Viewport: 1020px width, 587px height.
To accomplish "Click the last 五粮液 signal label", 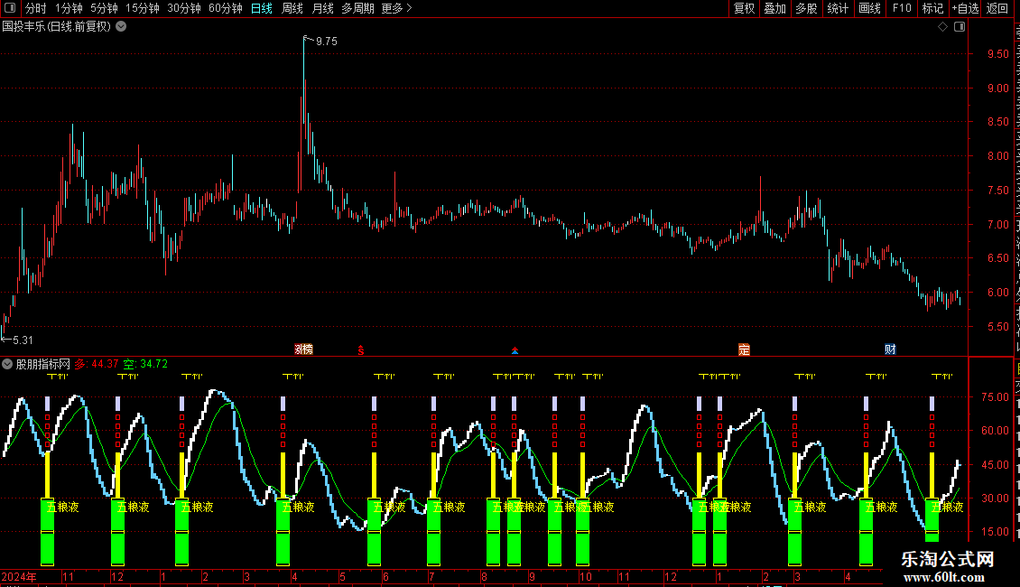I will coord(947,507).
